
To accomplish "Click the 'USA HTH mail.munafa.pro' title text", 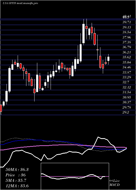I will (20, 3).
